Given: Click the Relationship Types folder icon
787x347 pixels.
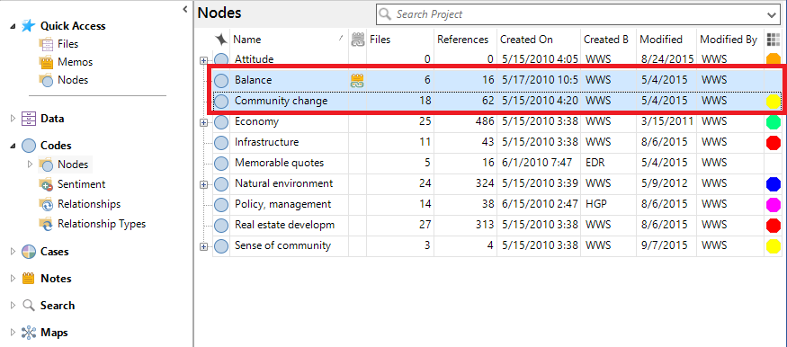Looking at the screenshot, I should click(x=46, y=224).
